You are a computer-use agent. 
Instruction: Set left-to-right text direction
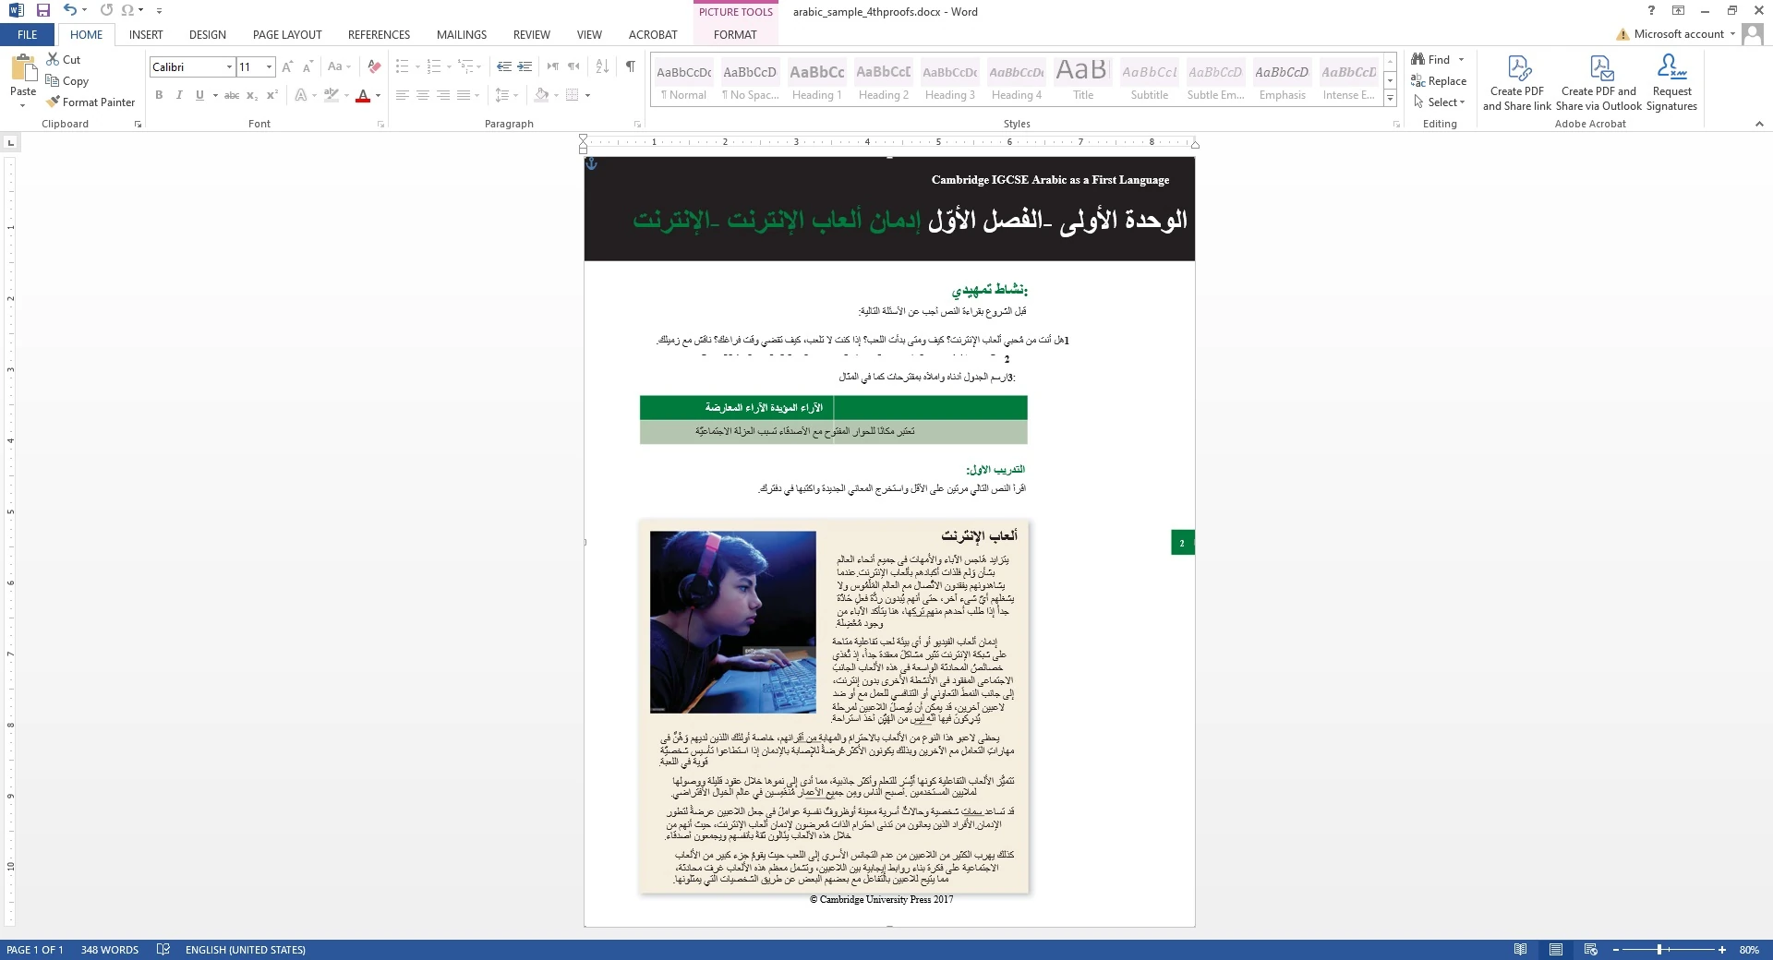[553, 66]
